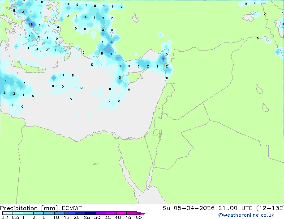Viewport: 284px width, 219px height.
Task: Click the '25' legend scale label
Action: pyautogui.click(x=87, y=217)
